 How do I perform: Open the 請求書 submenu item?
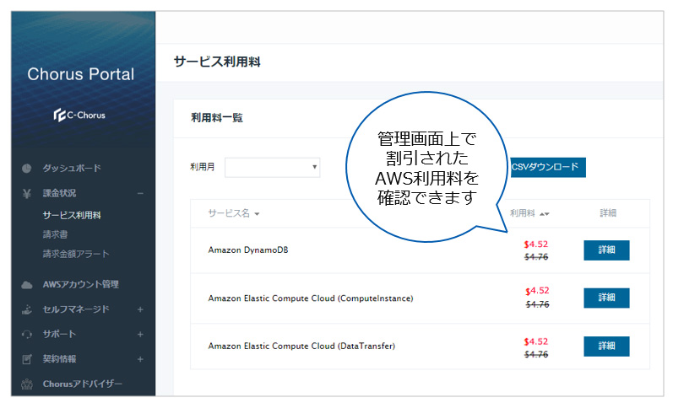(x=55, y=234)
